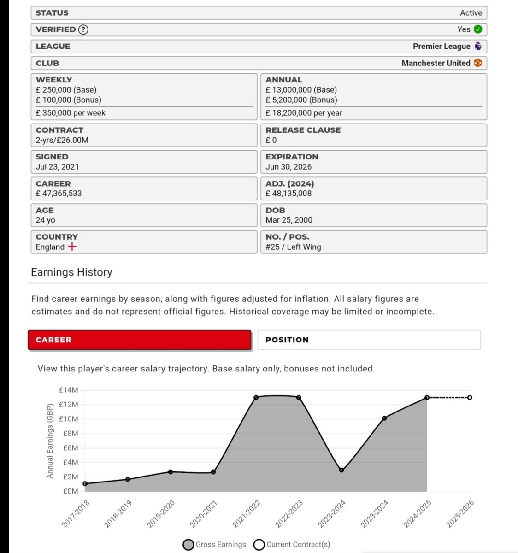
Task: Click the Manchester United crest icon
Action: [478, 63]
